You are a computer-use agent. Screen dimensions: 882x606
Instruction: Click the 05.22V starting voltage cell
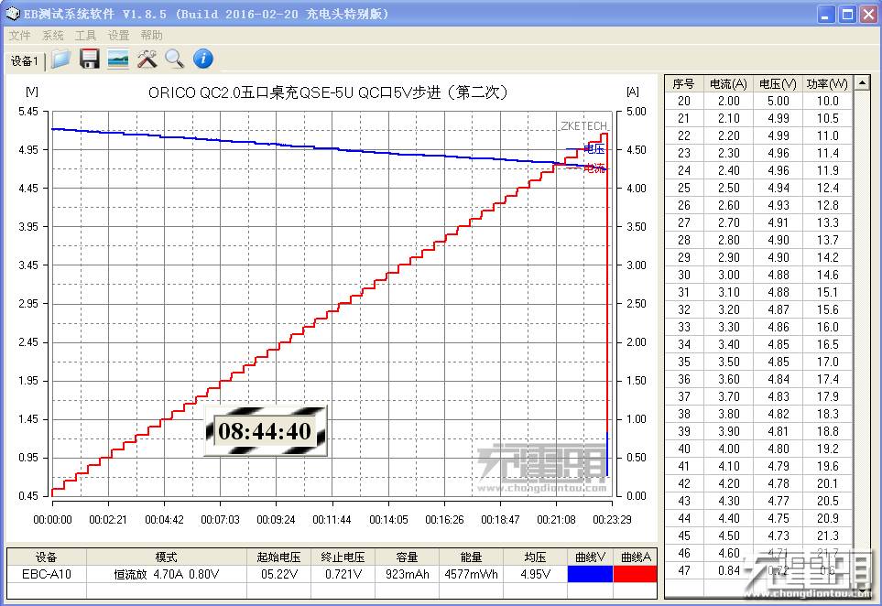[278, 574]
